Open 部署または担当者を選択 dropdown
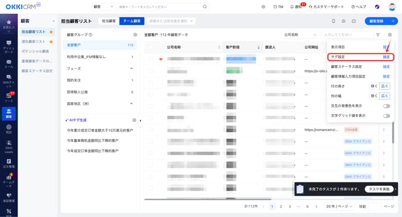Image resolution: width=402 pixels, height=217 pixels. pyautogui.click(x=171, y=21)
